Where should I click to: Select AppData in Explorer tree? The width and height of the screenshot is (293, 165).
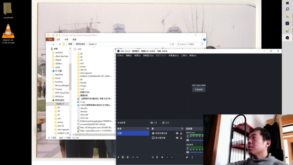(x=59, y=74)
